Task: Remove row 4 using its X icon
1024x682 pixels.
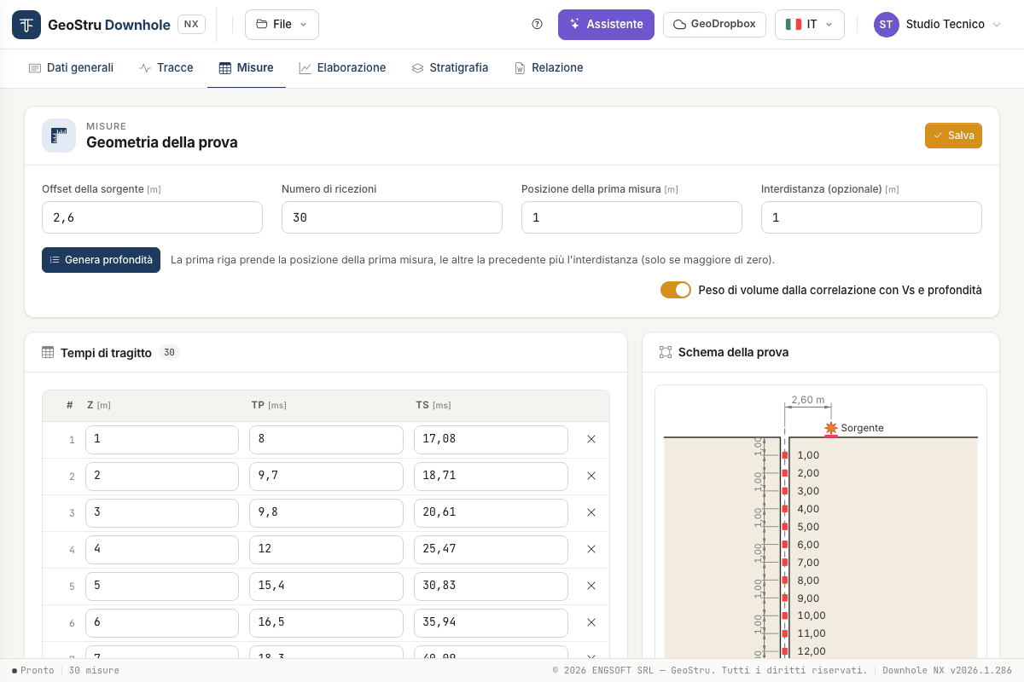Action: (x=591, y=550)
